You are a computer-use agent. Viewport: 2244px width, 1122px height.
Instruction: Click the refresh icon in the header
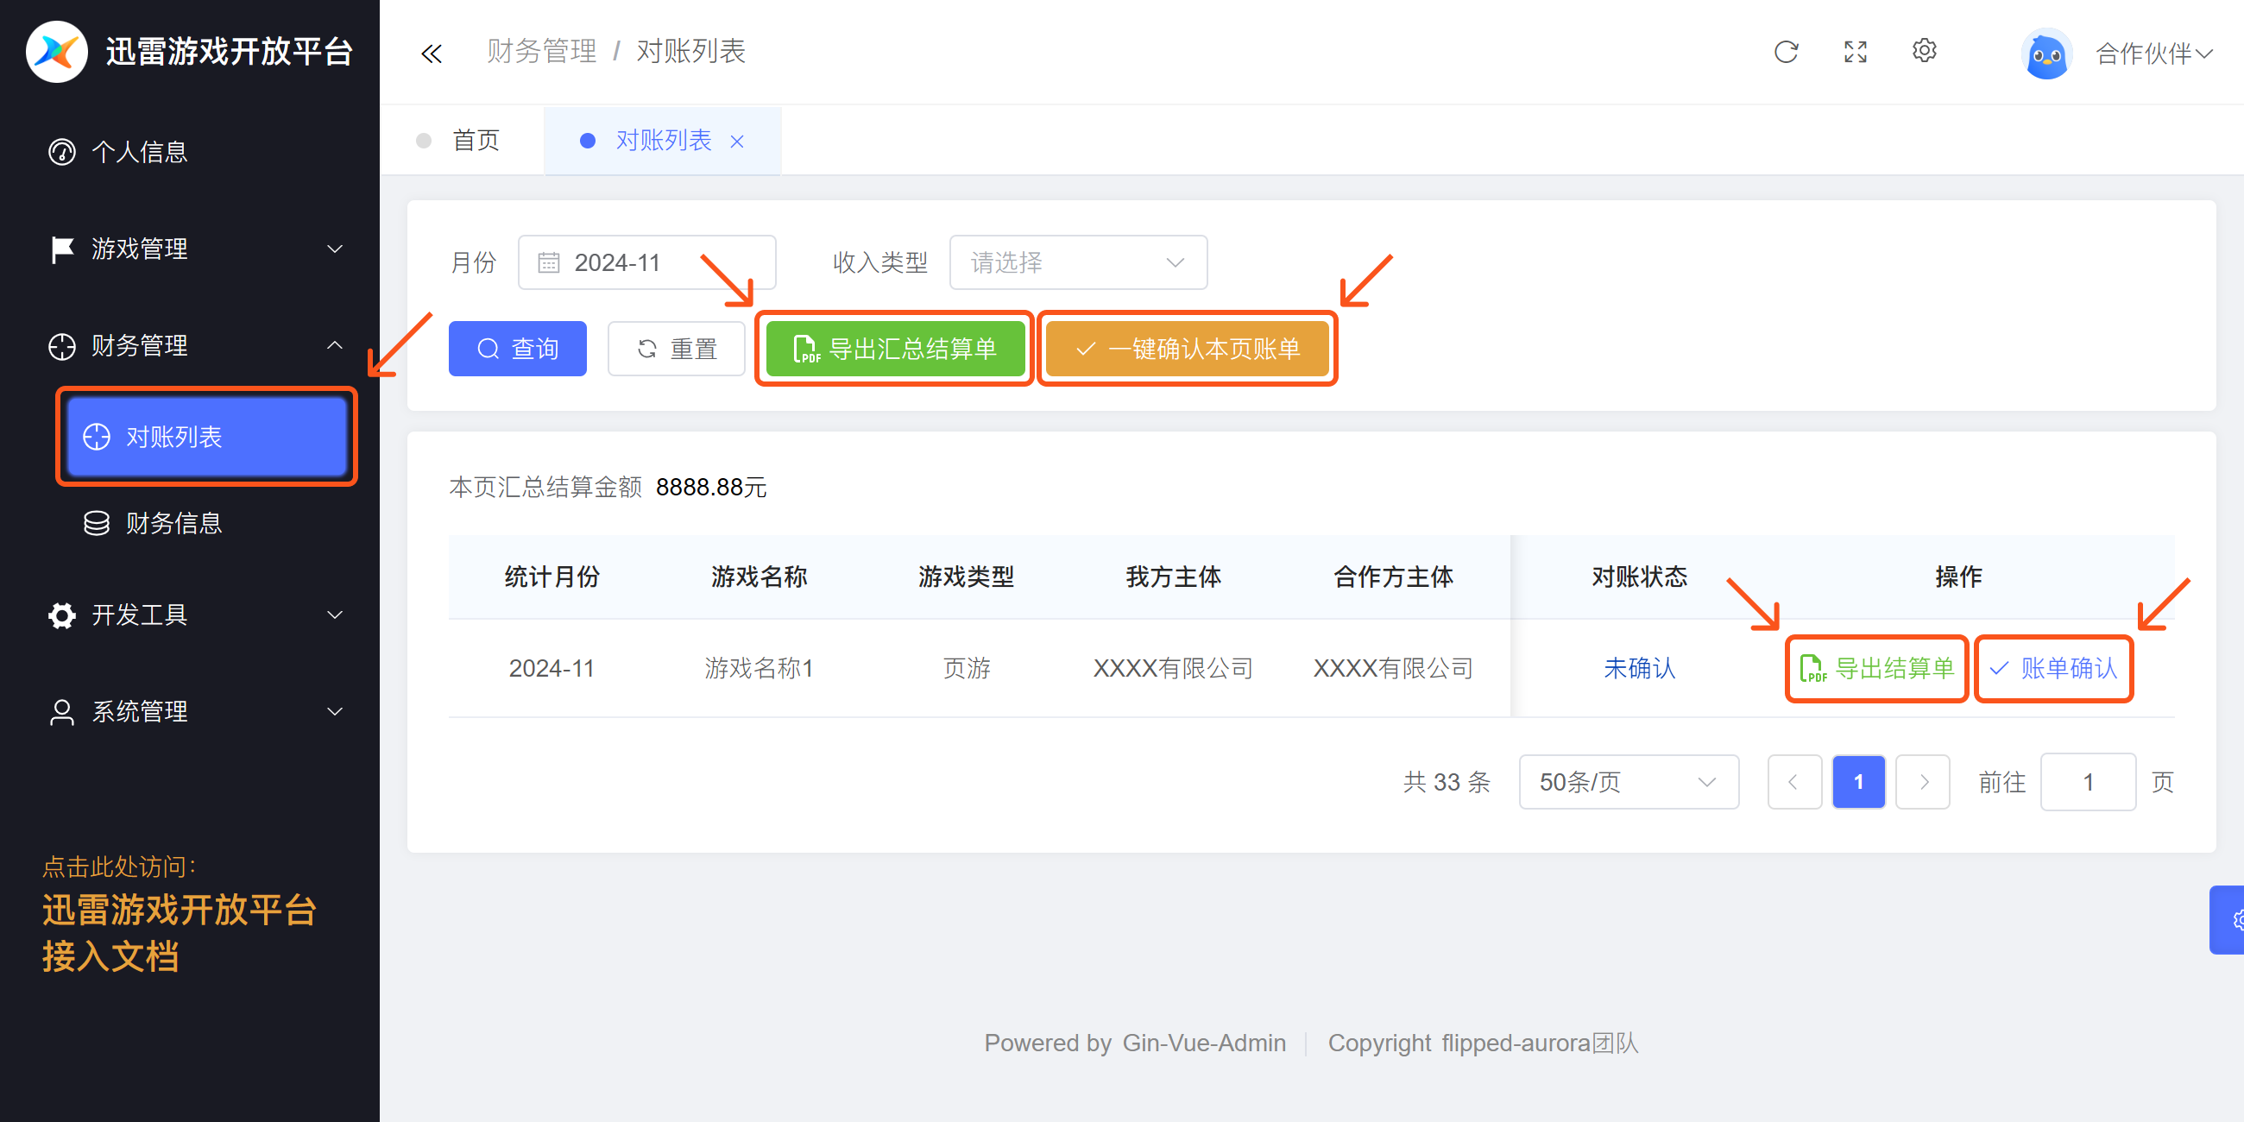(1786, 53)
